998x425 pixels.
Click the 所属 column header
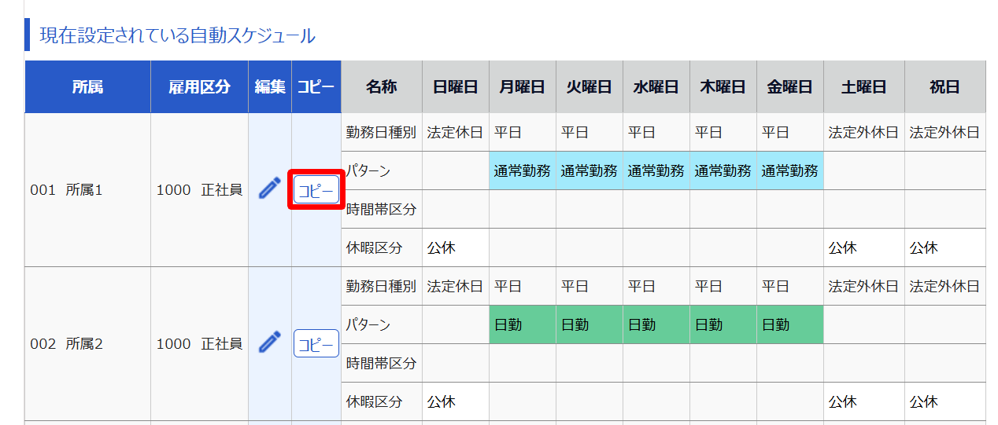(x=87, y=87)
